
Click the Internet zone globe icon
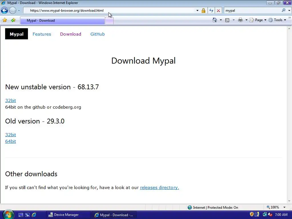(190, 208)
